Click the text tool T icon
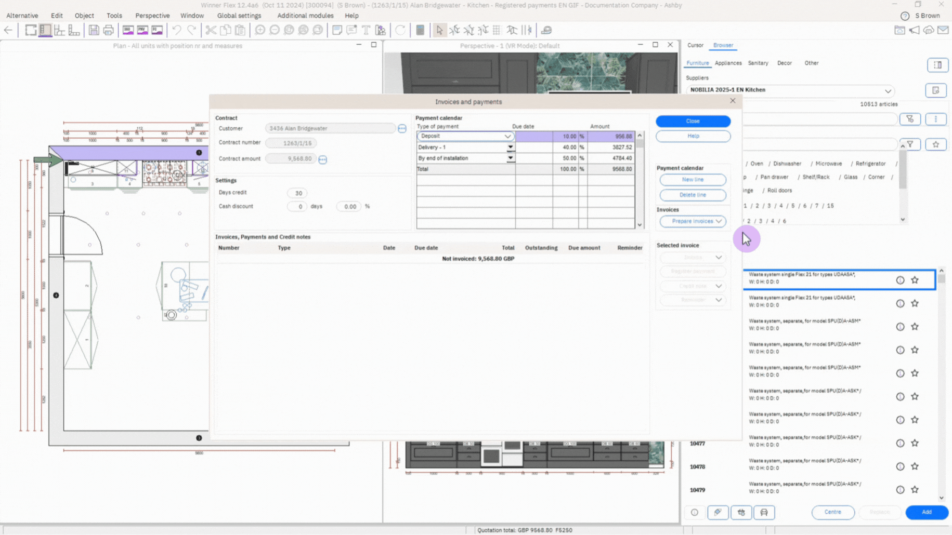Viewport: 952px width, 535px height. 366,30
